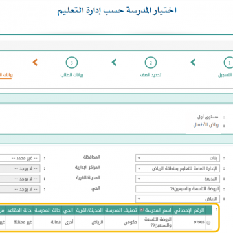
Task: Select step 2 circle icon
Action: [x=151, y=63]
